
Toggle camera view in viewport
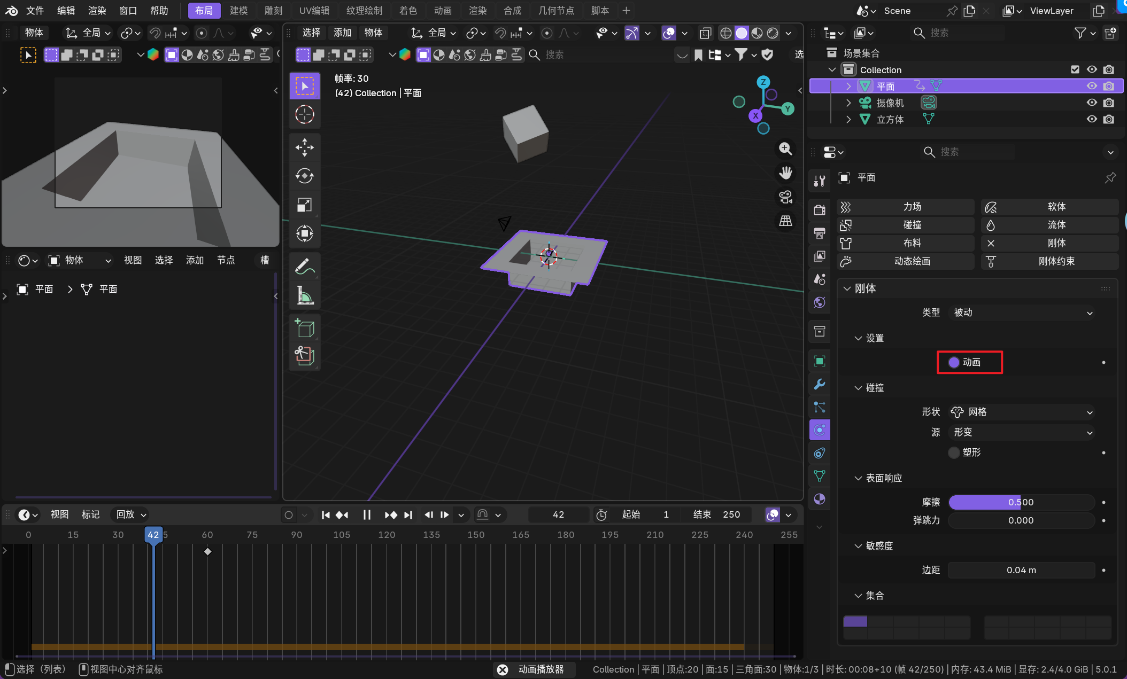tap(785, 197)
